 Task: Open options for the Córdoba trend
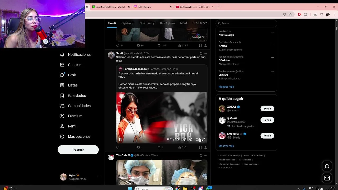(x=273, y=57)
